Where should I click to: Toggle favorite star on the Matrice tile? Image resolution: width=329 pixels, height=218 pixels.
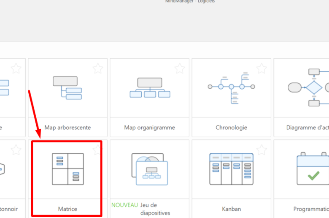click(97, 150)
